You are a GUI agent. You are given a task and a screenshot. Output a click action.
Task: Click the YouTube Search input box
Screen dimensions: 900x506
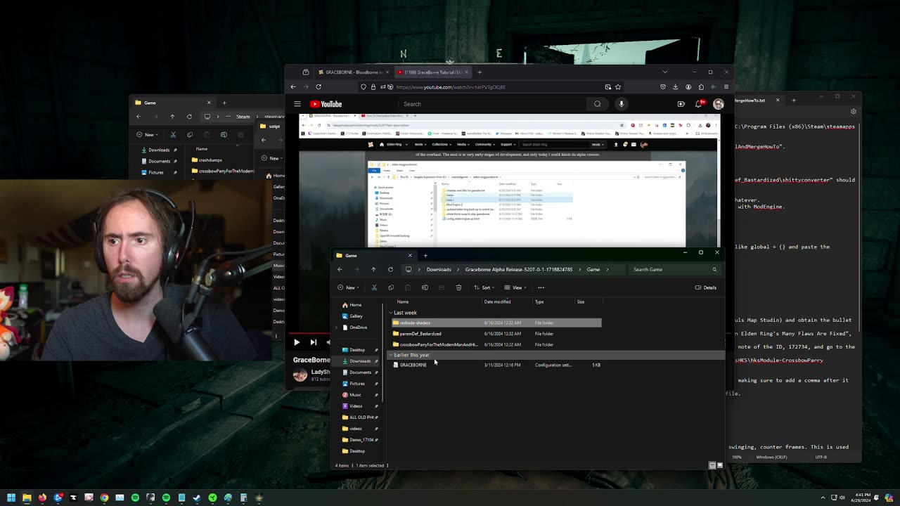(492, 104)
